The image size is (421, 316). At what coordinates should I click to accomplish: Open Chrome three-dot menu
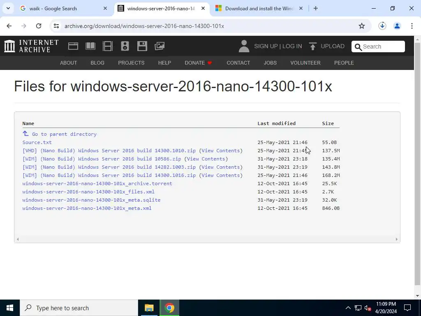(412, 26)
